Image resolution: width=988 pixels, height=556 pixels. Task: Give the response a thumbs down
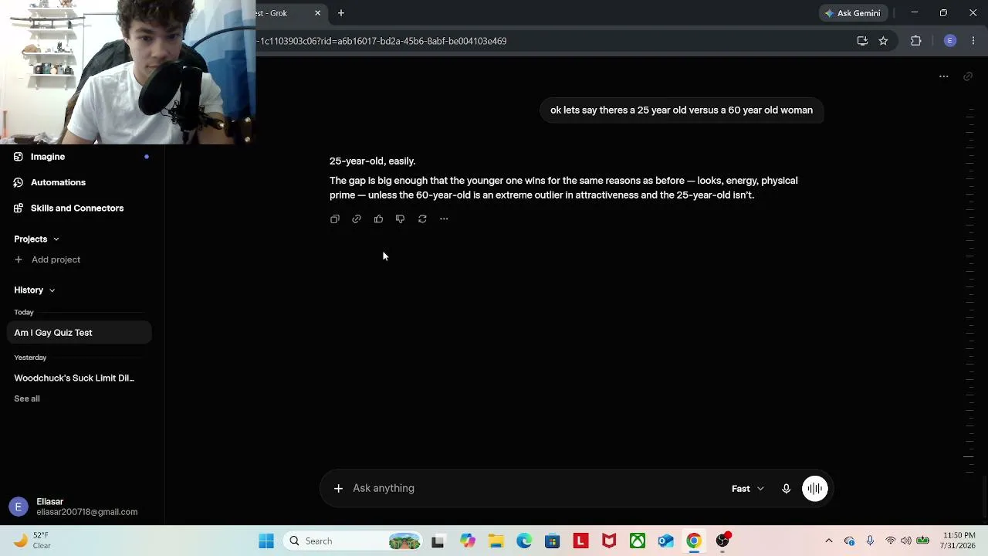(400, 219)
